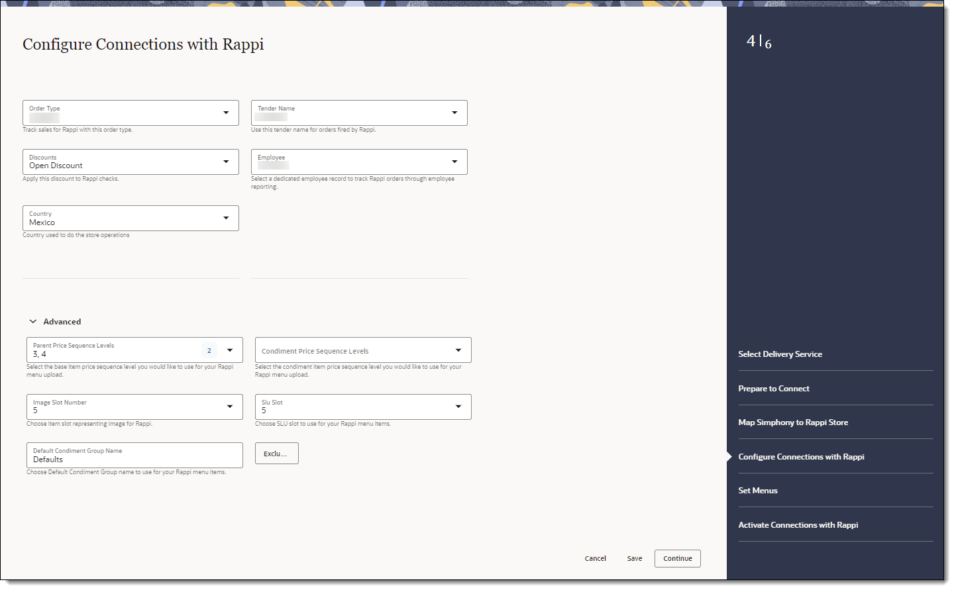
Task: Open the Parent Price Sequence Levels dropdown
Action: (134, 350)
